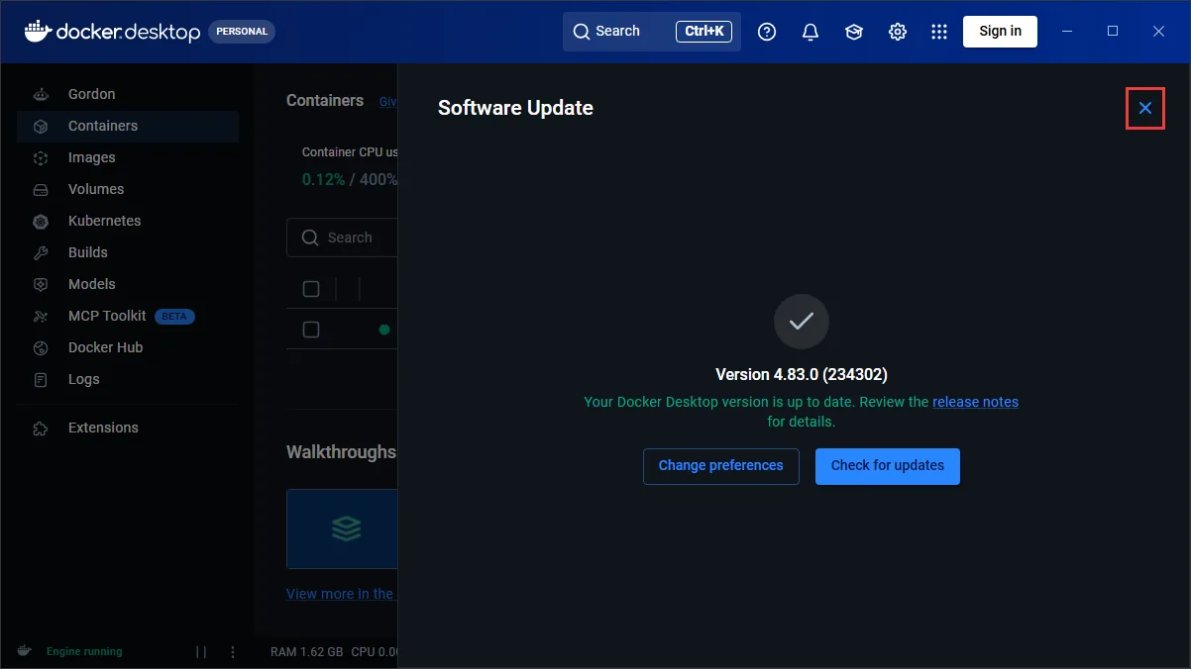1191x669 pixels.
Task: Click the Sign in button
Action: (x=1000, y=32)
